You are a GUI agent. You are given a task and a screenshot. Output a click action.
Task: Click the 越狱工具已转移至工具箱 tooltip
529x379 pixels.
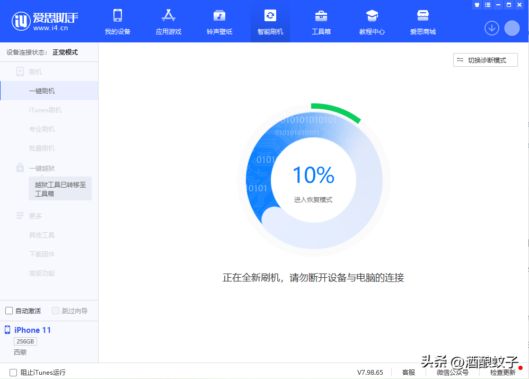pyautogui.click(x=60, y=189)
